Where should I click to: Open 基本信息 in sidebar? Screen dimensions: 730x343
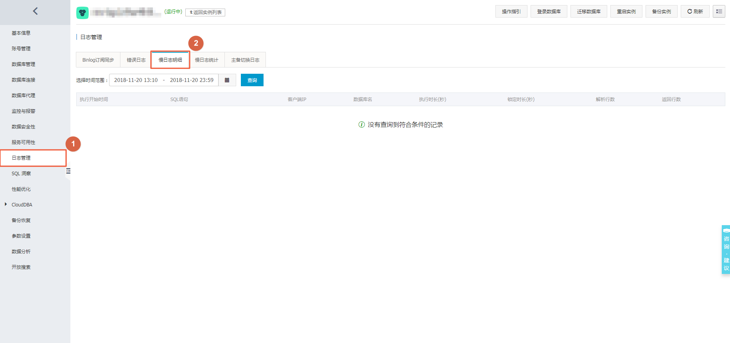(21, 33)
